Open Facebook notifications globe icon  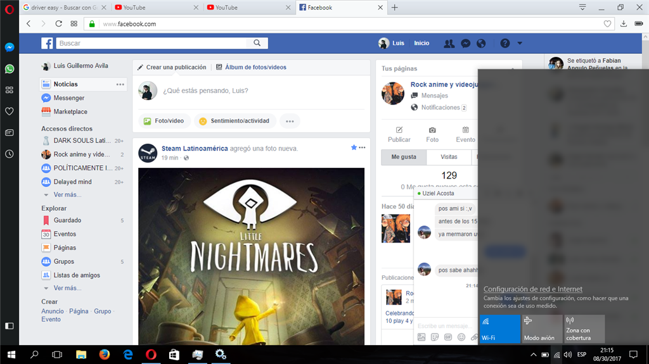(481, 44)
